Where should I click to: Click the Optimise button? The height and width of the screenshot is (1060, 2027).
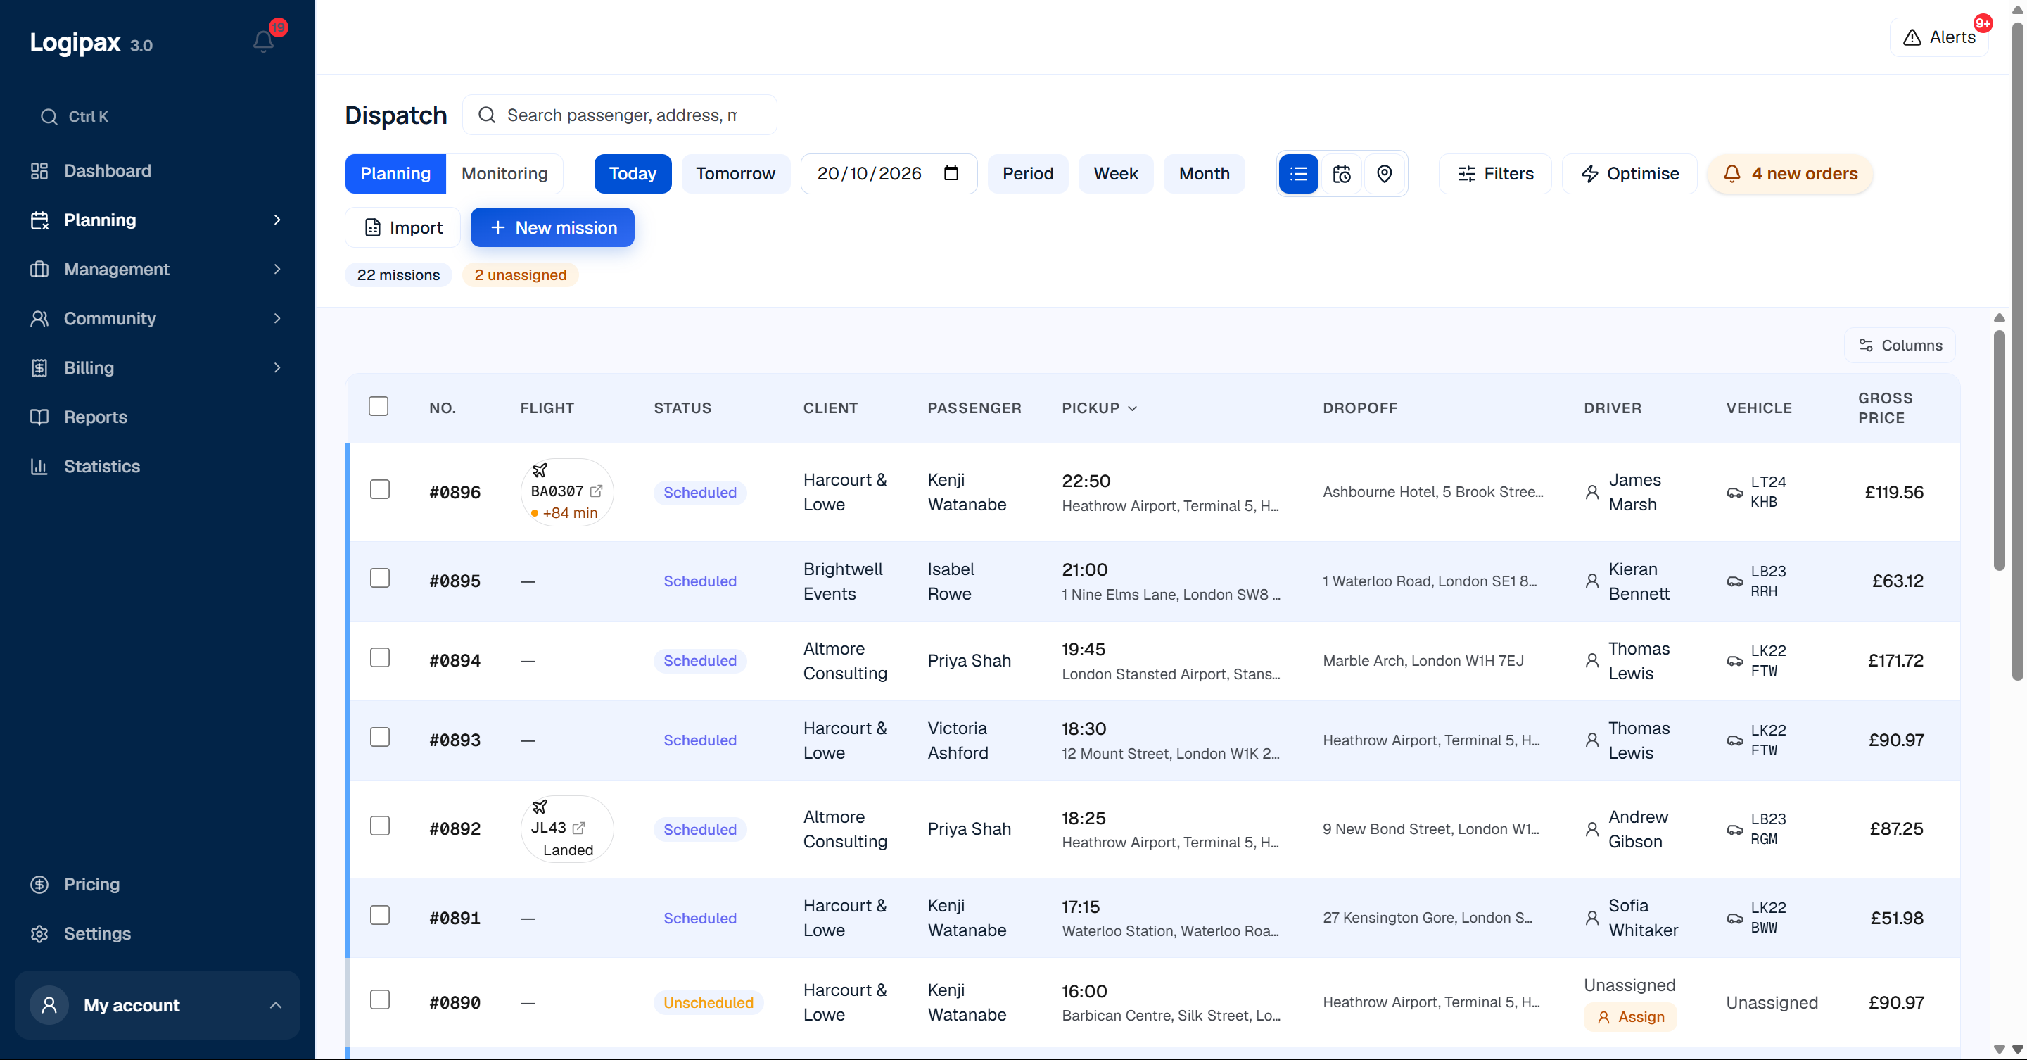(1629, 174)
